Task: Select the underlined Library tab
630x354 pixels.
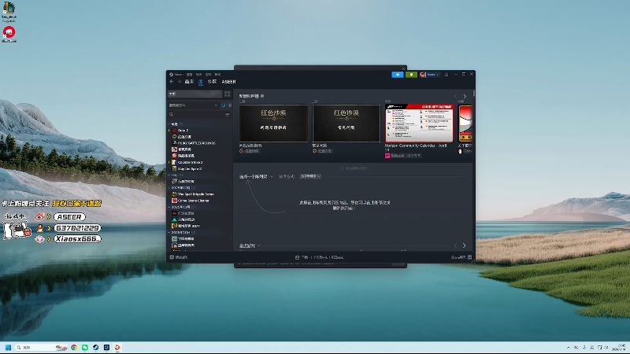Action: [x=201, y=82]
